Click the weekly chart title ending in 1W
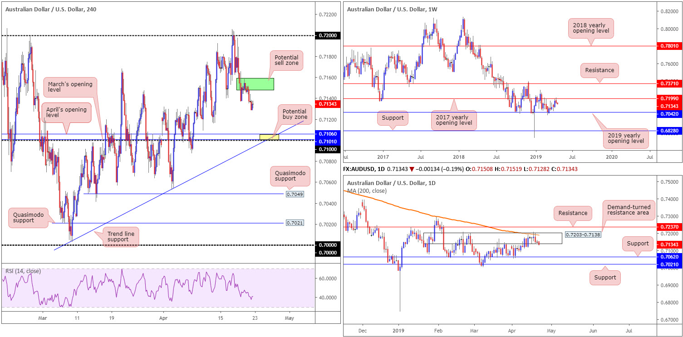Viewport: 683px width, 337px height. pyautogui.click(x=392, y=9)
